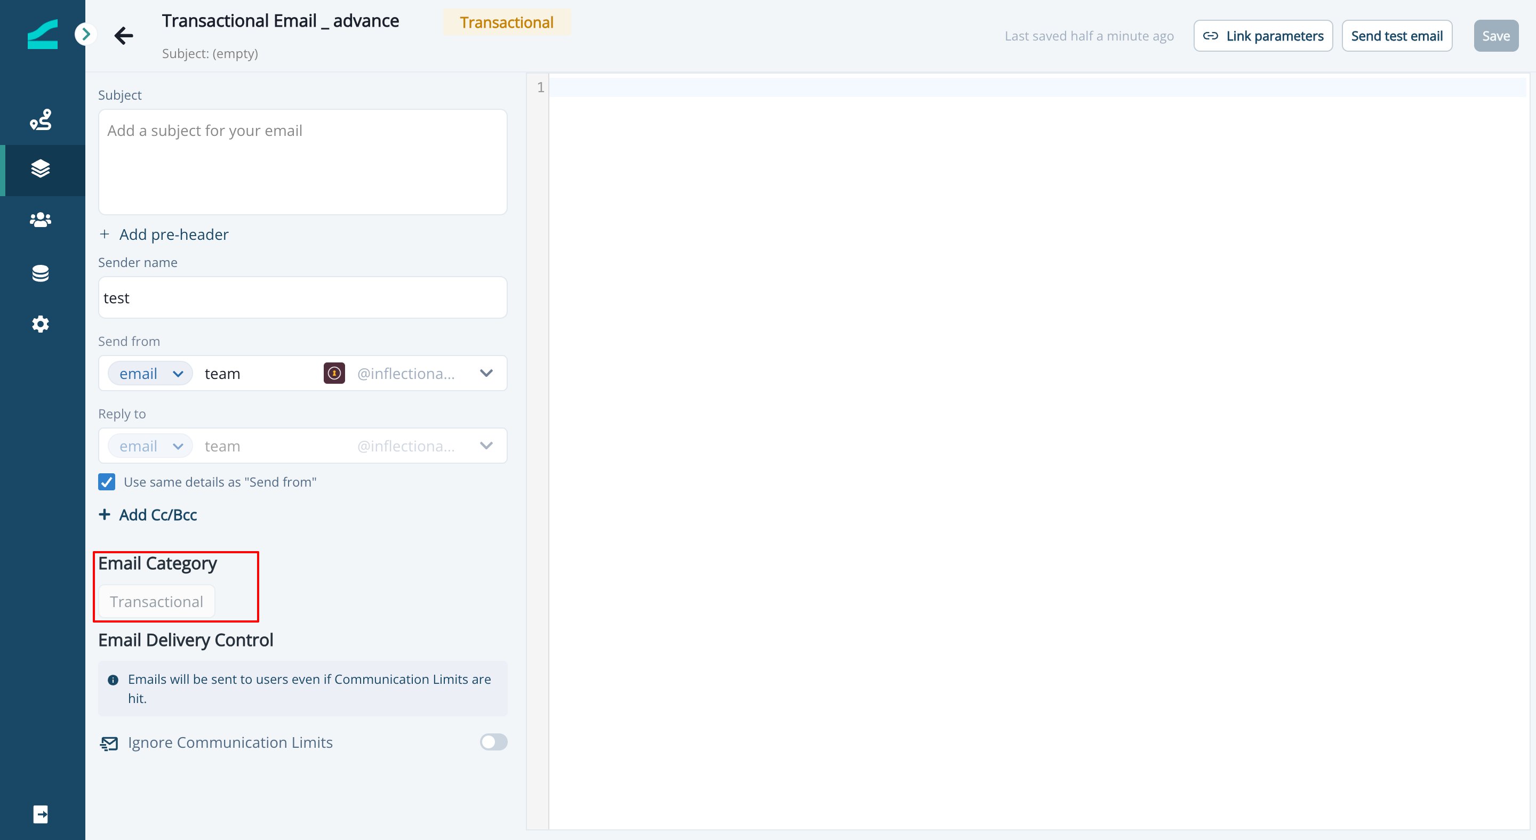The width and height of the screenshot is (1536, 840).
Task: Open the Data database sidebar icon
Action: point(41,273)
